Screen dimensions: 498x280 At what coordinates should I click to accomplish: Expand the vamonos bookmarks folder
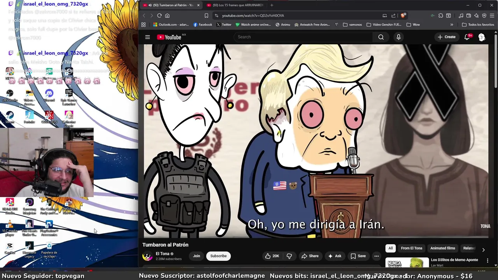pos(352,24)
